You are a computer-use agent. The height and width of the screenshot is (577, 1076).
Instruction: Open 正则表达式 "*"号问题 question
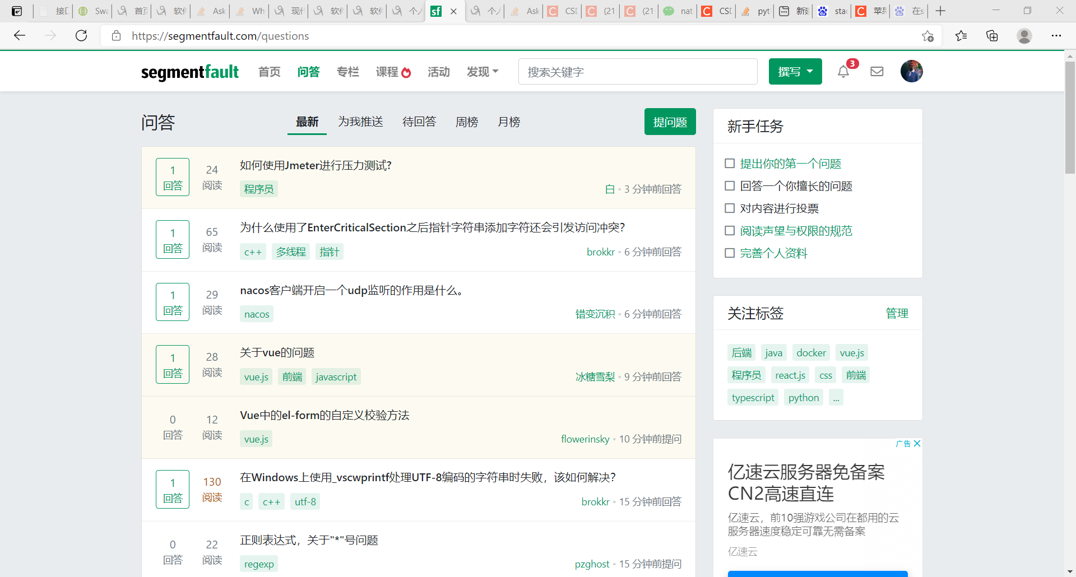309,540
